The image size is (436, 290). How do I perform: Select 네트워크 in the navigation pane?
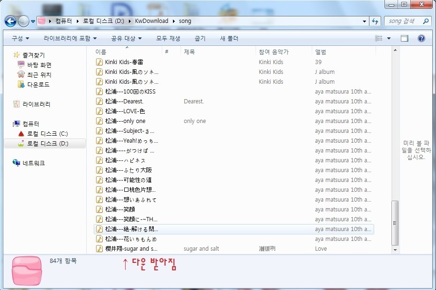click(x=33, y=163)
